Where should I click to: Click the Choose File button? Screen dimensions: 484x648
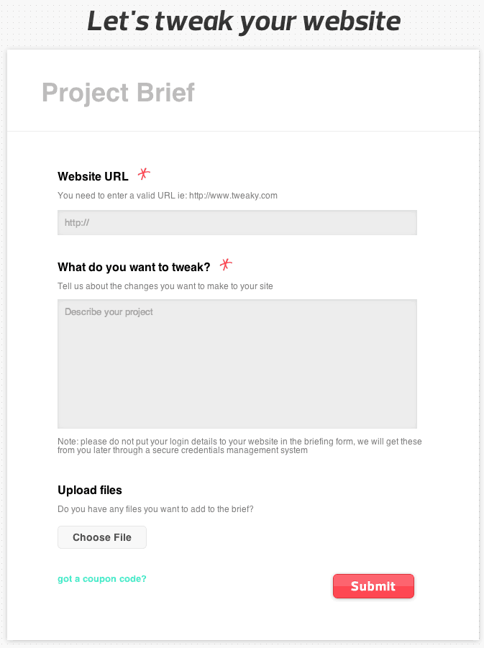coord(102,537)
